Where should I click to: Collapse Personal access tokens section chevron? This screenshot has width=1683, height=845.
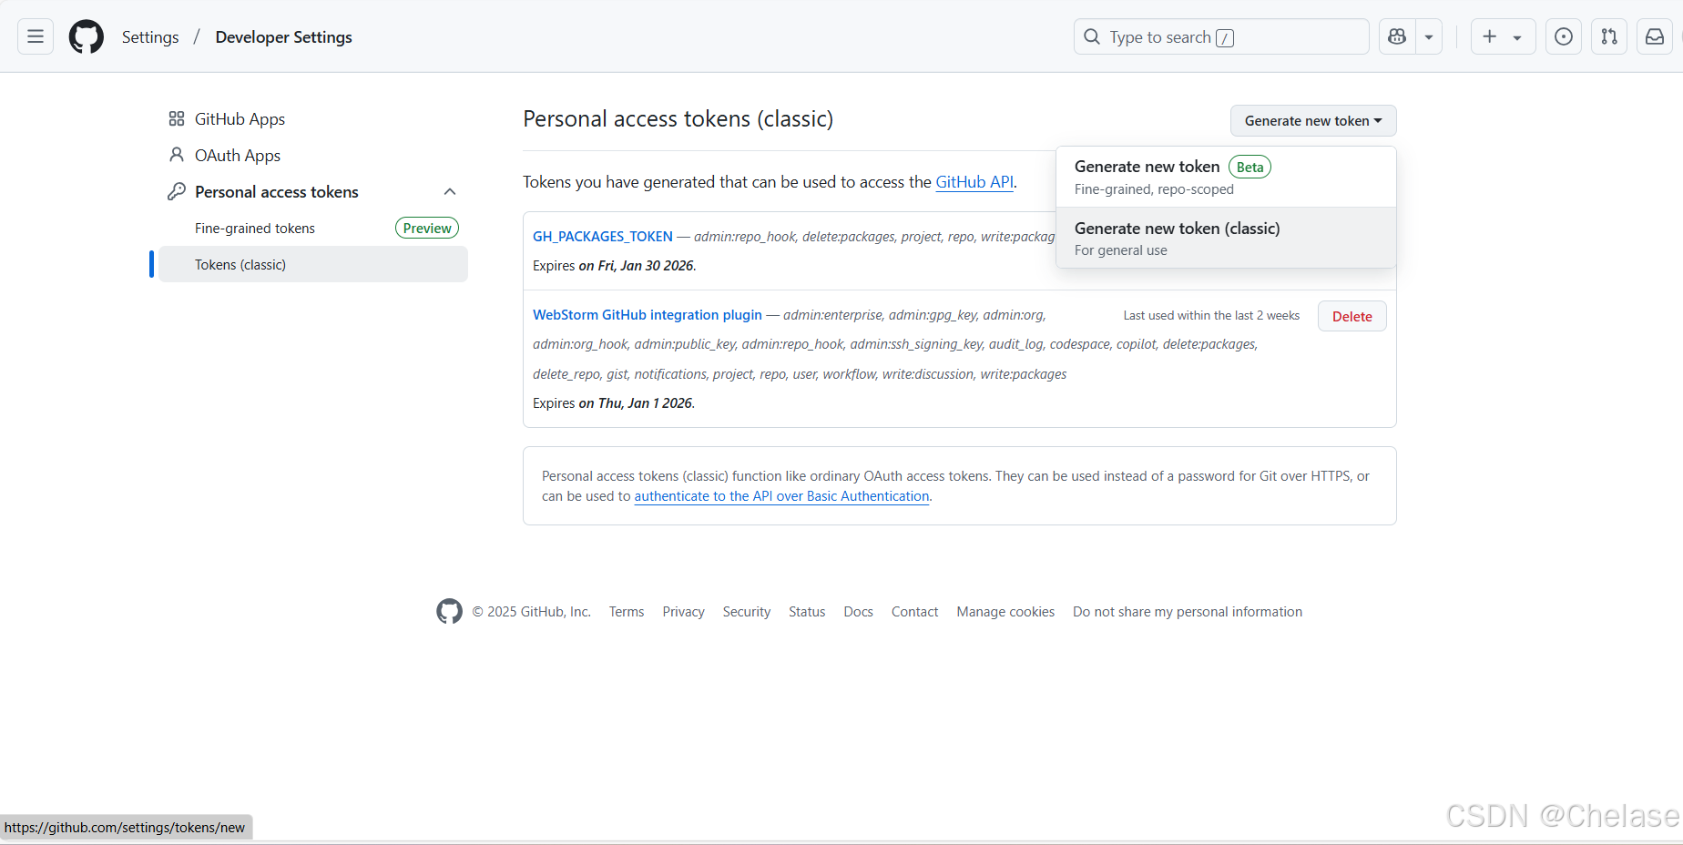(x=450, y=191)
